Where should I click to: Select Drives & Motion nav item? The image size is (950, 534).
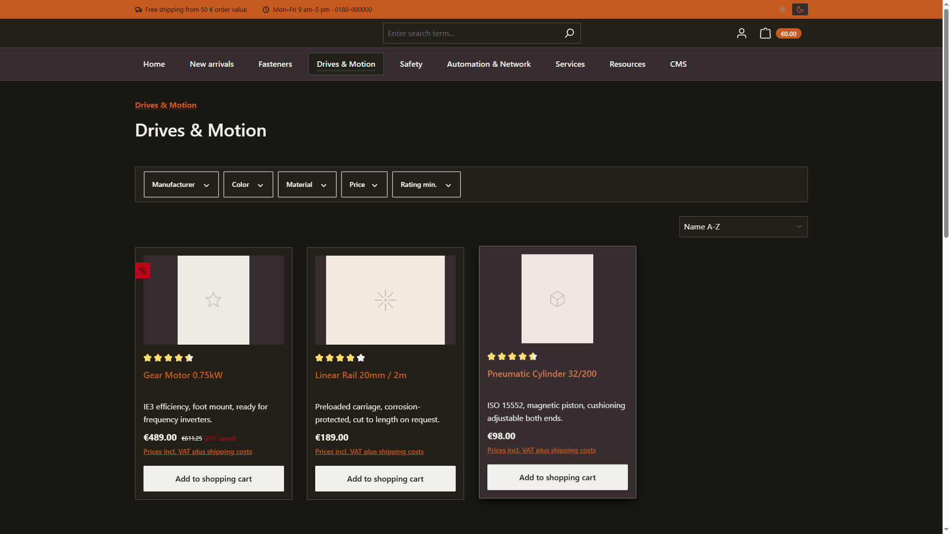(346, 64)
